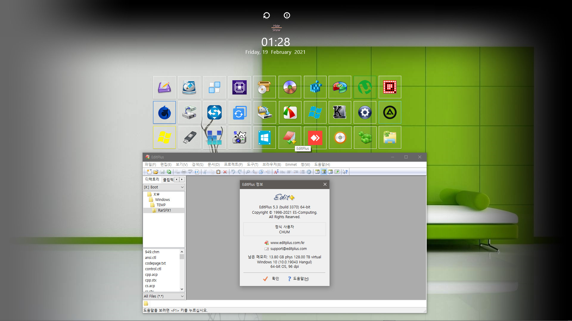The height and width of the screenshot is (321, 572).
Task: Open the FastStone Capture tile
Action: click(290, 112)
